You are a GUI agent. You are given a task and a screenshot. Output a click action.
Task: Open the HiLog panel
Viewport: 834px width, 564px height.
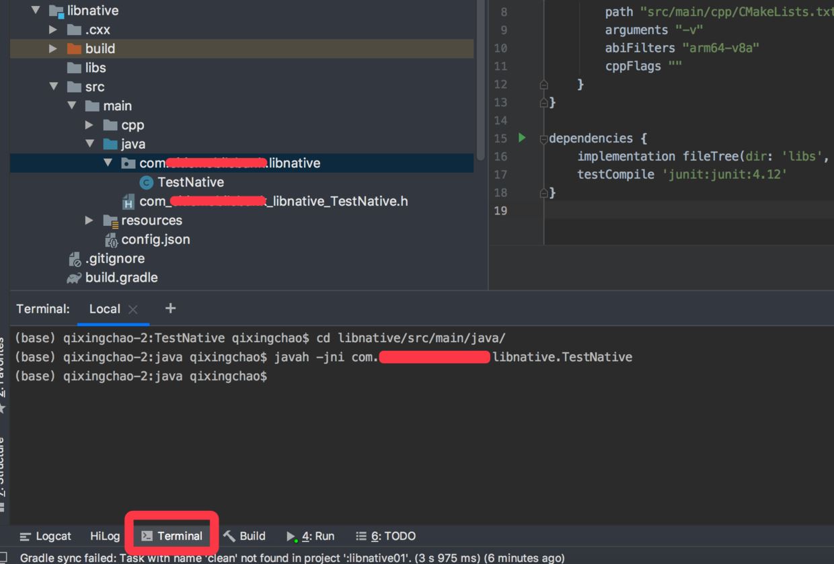click(x=105, y=536)
